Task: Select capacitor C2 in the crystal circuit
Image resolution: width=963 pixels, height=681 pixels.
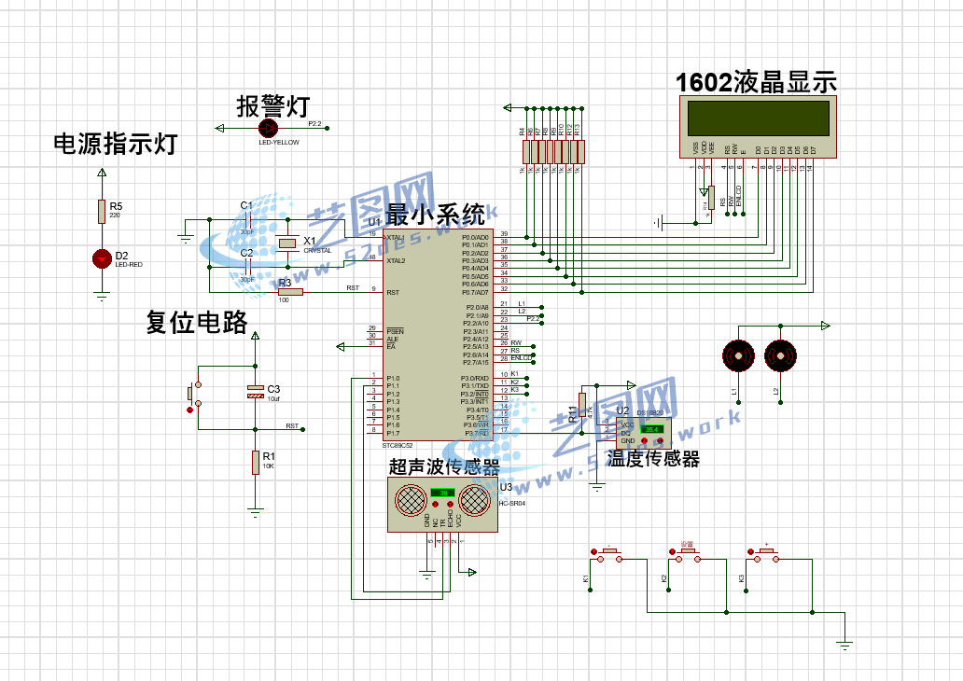Action: [x=247, y=267]
